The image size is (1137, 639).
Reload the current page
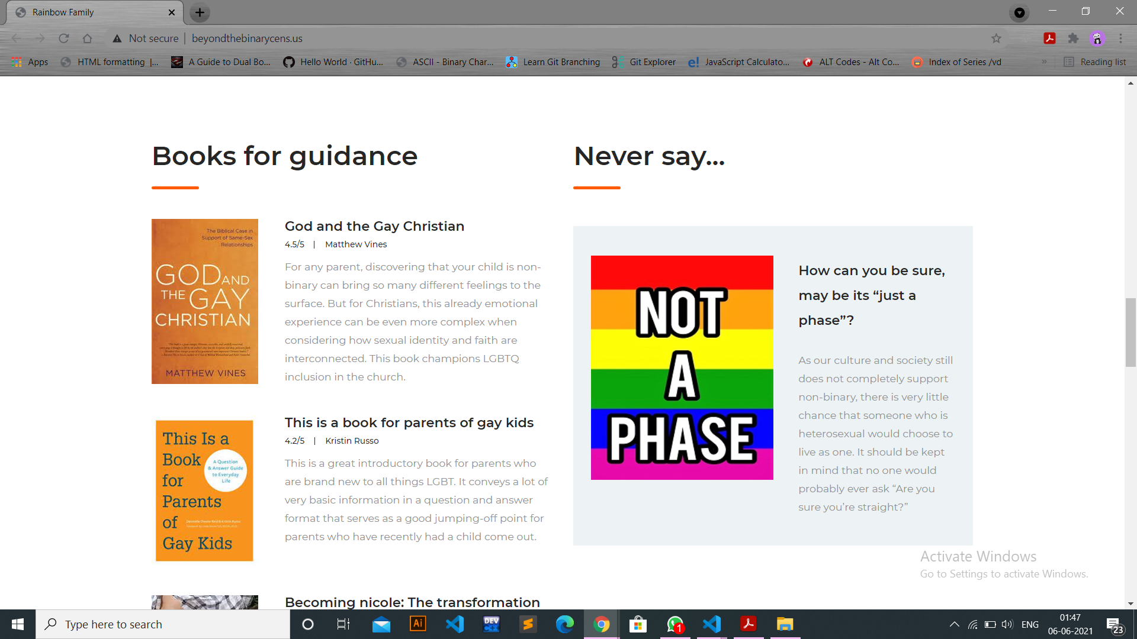pyautogui.click(x=63, y=38)
